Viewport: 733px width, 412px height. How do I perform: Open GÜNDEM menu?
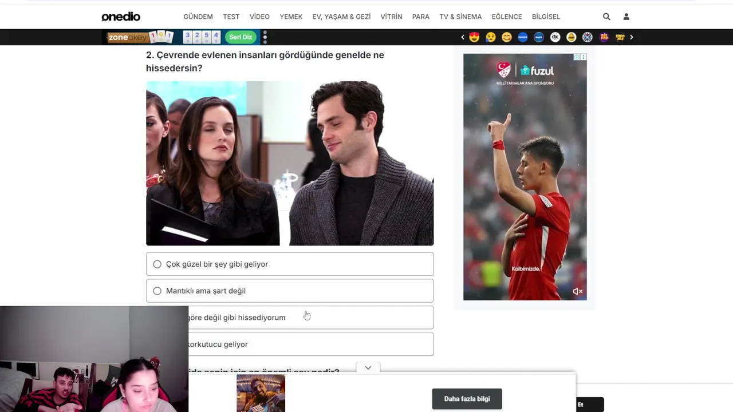(x=198, y=17)
